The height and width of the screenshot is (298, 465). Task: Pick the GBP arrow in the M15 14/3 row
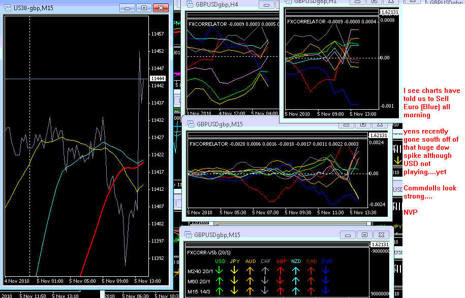(281, 291)
